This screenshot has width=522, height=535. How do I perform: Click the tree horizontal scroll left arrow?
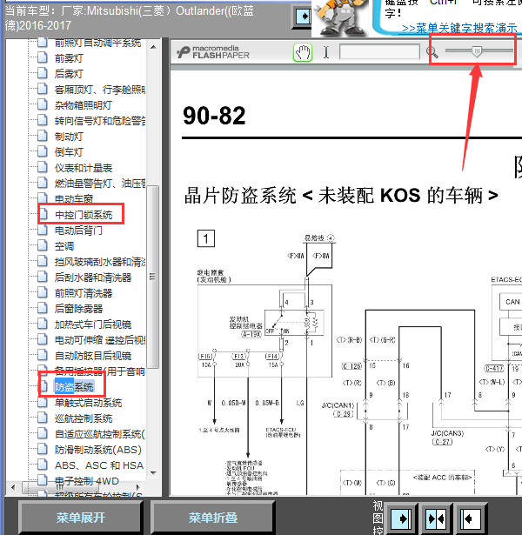[x=13, y=487]
